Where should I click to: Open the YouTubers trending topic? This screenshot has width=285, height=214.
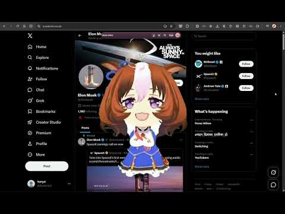pos(202,158)
